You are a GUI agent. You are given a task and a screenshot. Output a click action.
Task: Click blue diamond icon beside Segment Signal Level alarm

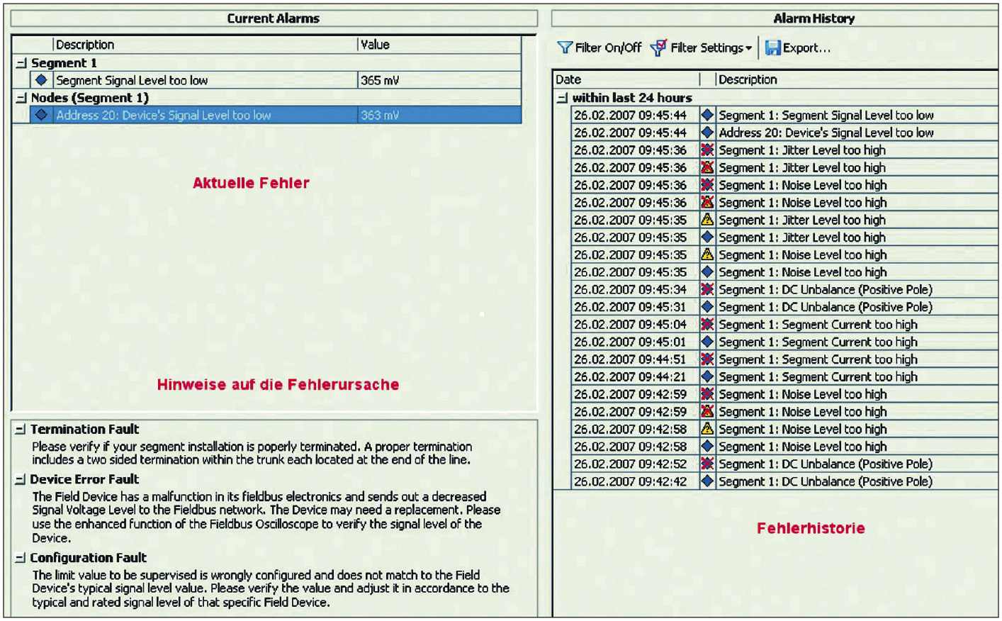click(41, 80)
